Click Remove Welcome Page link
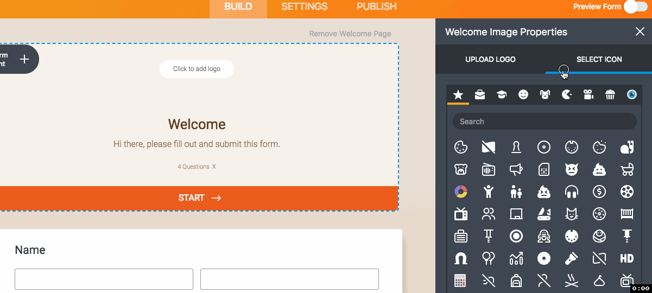 [x=350, y=34]
